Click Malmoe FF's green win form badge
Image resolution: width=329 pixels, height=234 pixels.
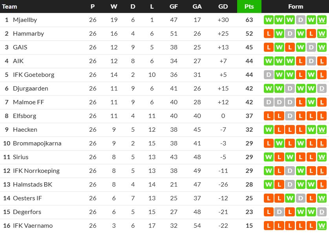311,102
